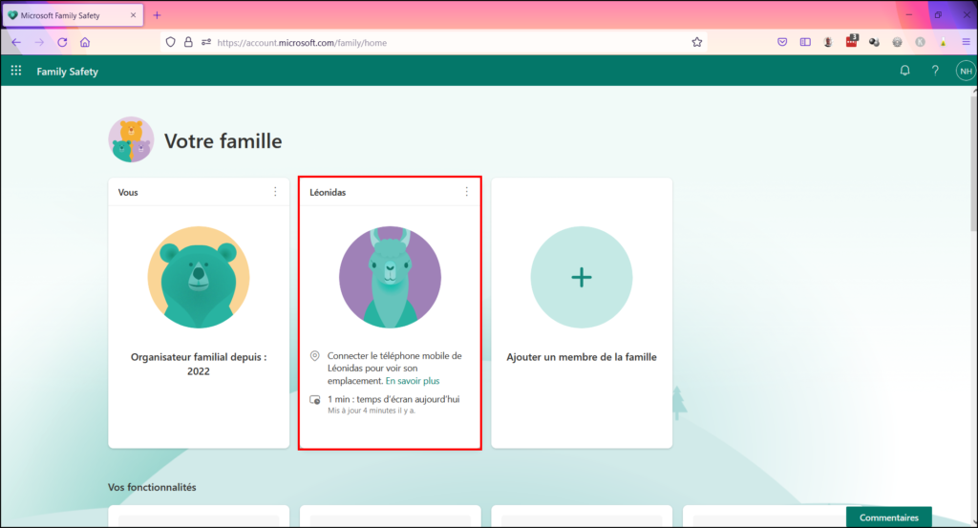Image resolution: width=978 pixels, height=528 pixels.
Task: Toggle the browser sidebar icon
Action: tap(805, 42)
